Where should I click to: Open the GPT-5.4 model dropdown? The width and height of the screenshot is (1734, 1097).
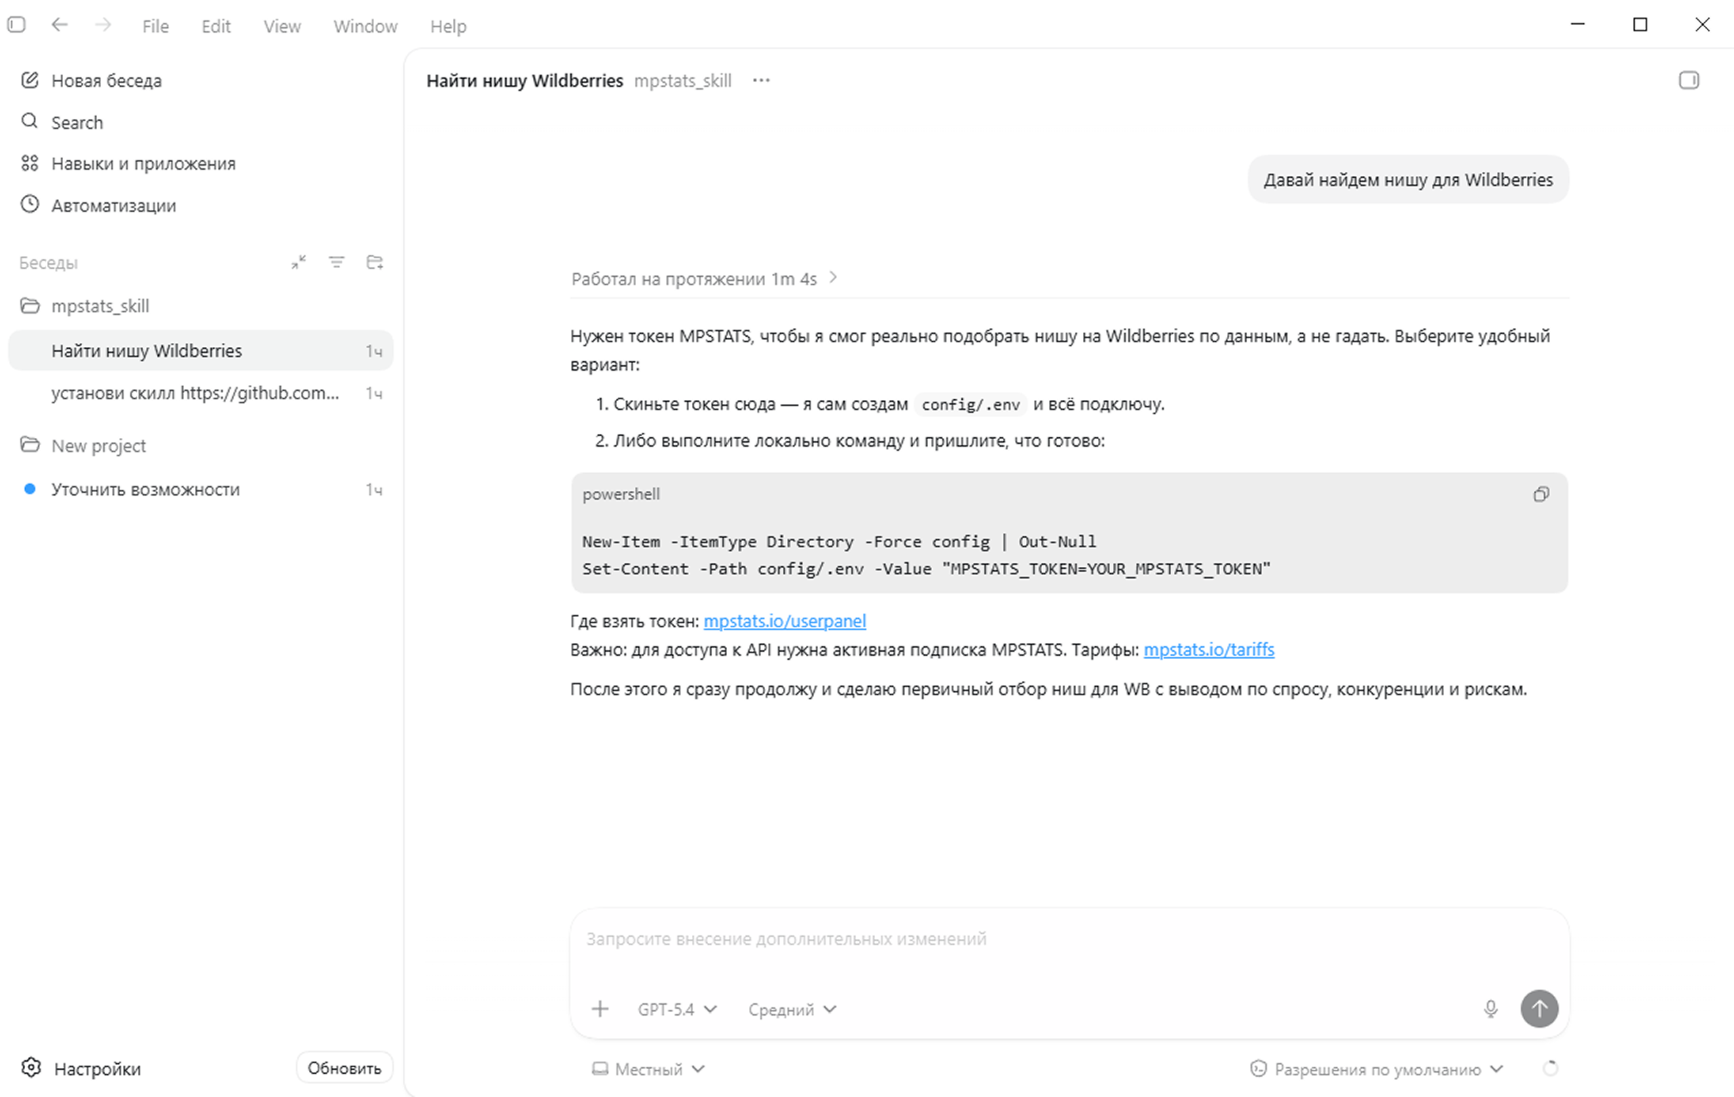tap(677, 1009)
